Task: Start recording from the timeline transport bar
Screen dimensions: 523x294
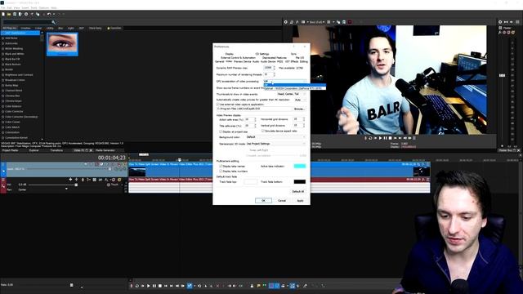Action: pos(132,286)
